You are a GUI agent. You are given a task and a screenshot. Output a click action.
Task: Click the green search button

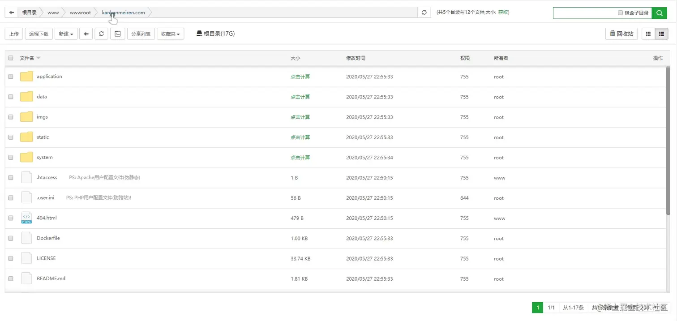659,13
